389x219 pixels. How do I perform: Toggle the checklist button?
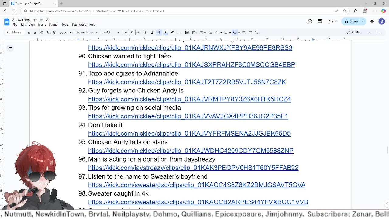pyautogui.click(x=217, y=33)
